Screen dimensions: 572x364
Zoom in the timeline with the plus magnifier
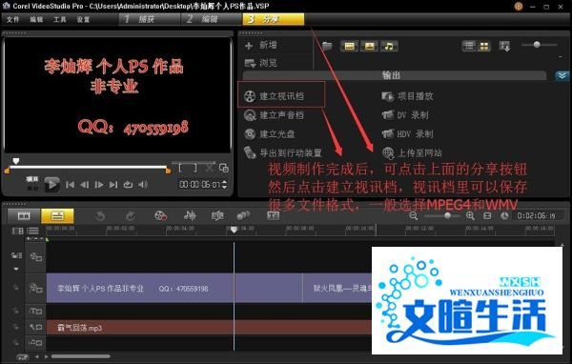(x=470, y=216)
